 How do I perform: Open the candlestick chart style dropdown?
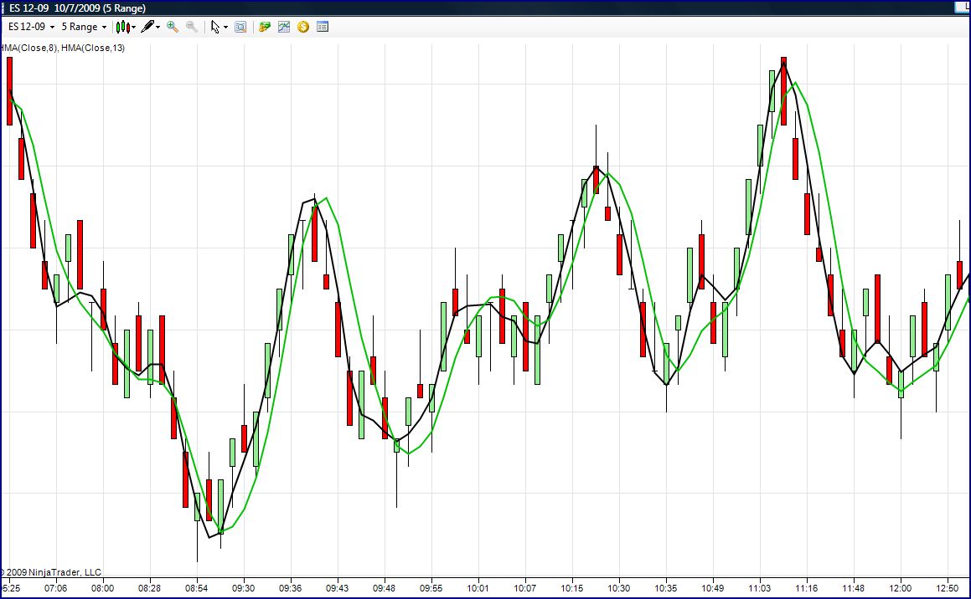pyautogui.click(x=126, y=27)
